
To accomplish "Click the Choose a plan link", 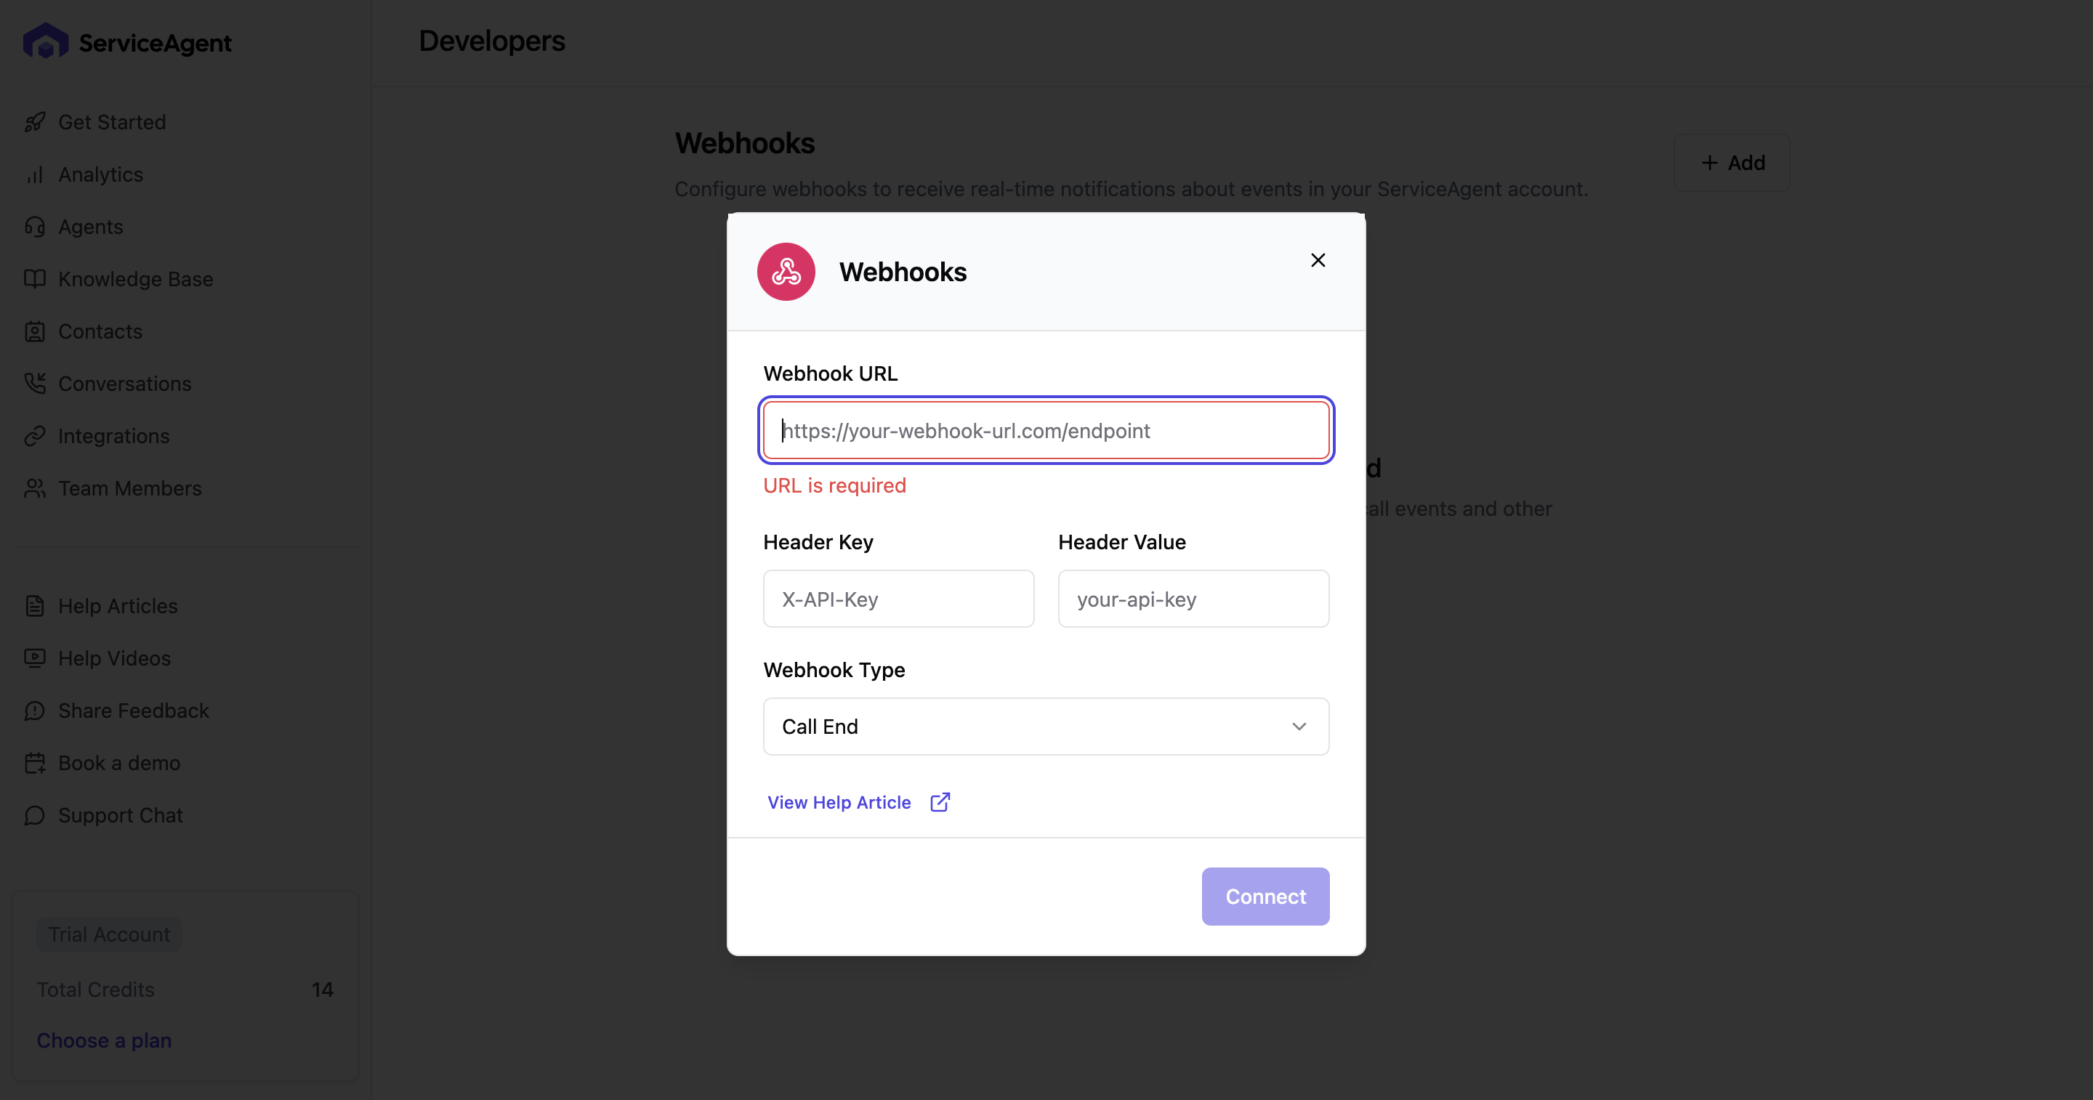I will (x=104, y=1040).
